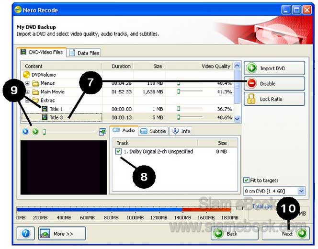
Task: Adjust Main Movie video quality slider
Action: point(178,91)
